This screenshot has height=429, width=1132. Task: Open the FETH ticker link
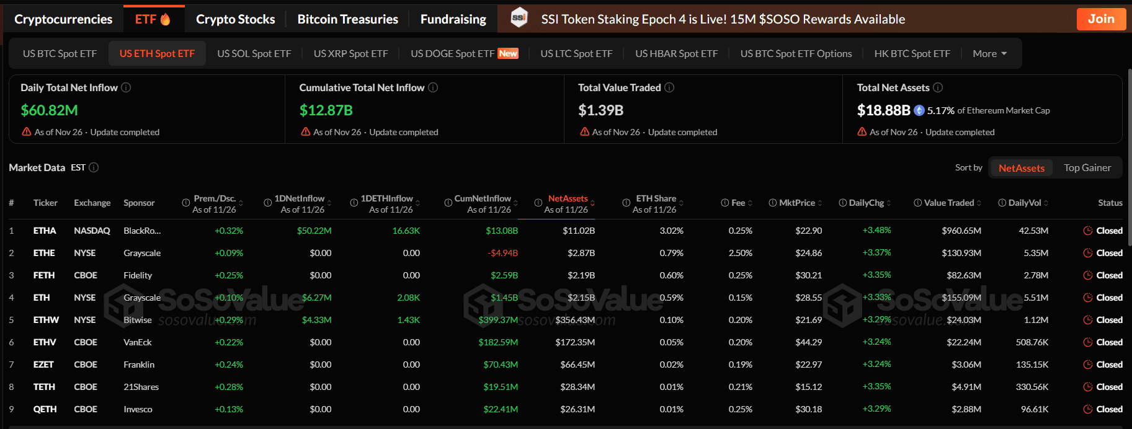tap(44, 275)
